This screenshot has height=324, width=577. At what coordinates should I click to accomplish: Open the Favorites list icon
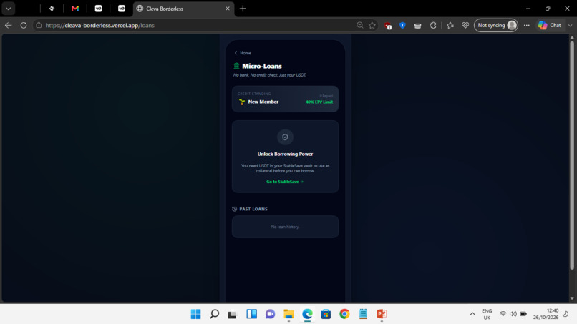[x=450, y=25]
